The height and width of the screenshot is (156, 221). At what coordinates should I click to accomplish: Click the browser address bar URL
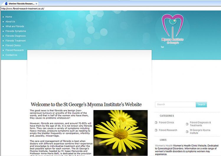click(23, 9)
